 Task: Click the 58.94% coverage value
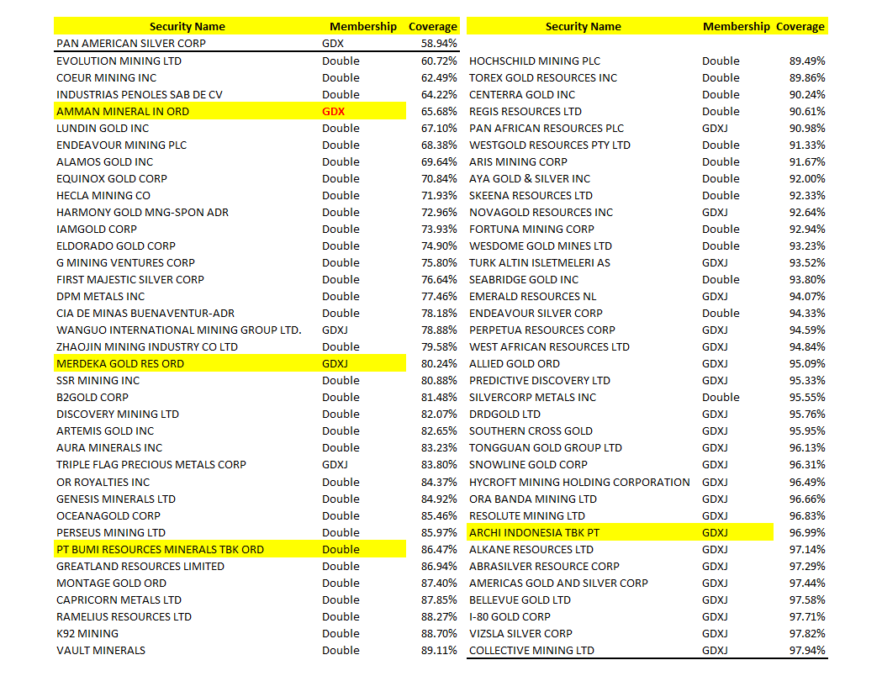(439, 44)
